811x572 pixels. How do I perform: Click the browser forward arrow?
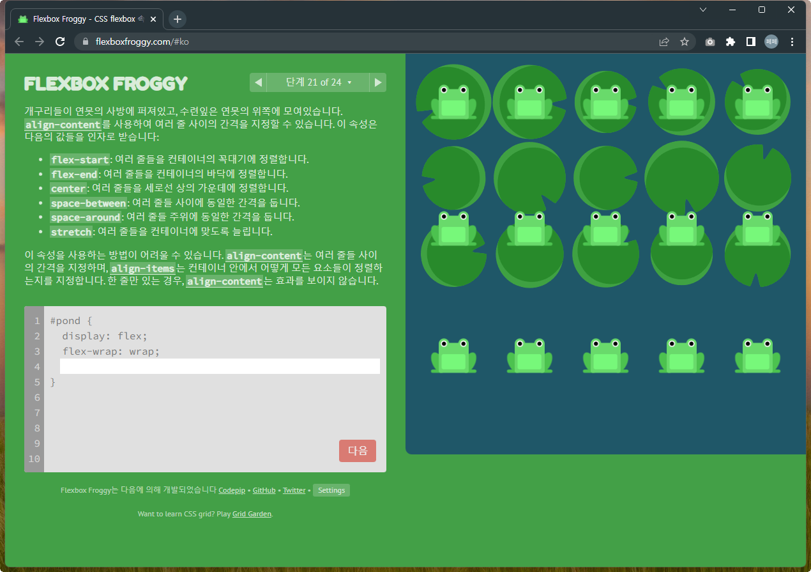40,42
